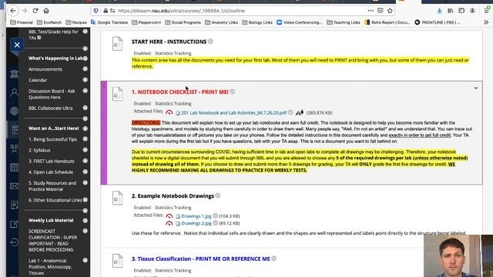
Task: Toggle BBL Collaborate Ultra options circle
Action: click(x=86, y=108)
